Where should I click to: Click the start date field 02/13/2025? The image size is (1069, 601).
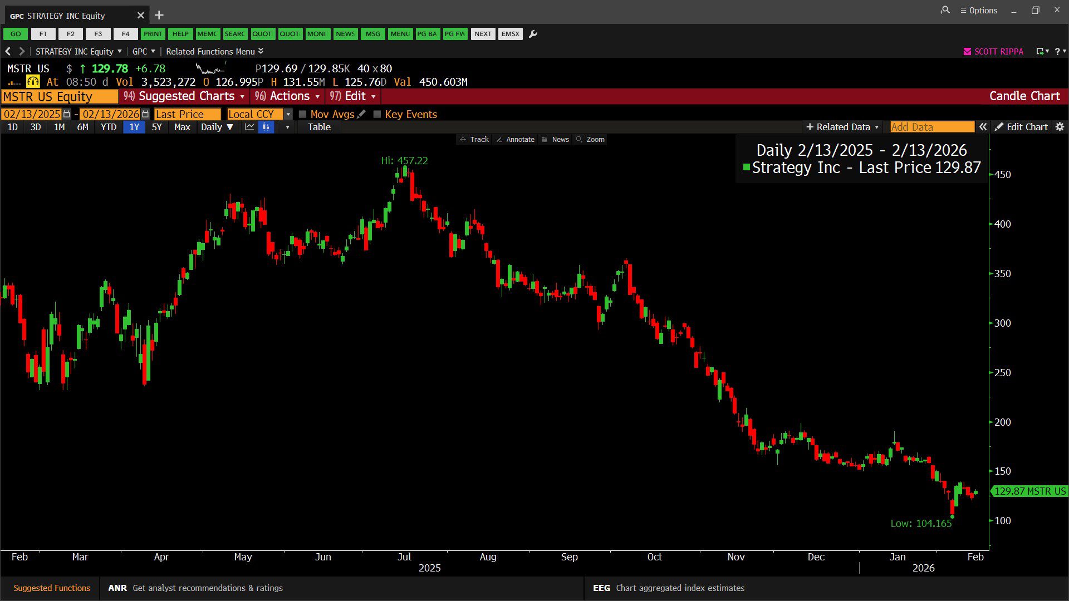[31, 114]
